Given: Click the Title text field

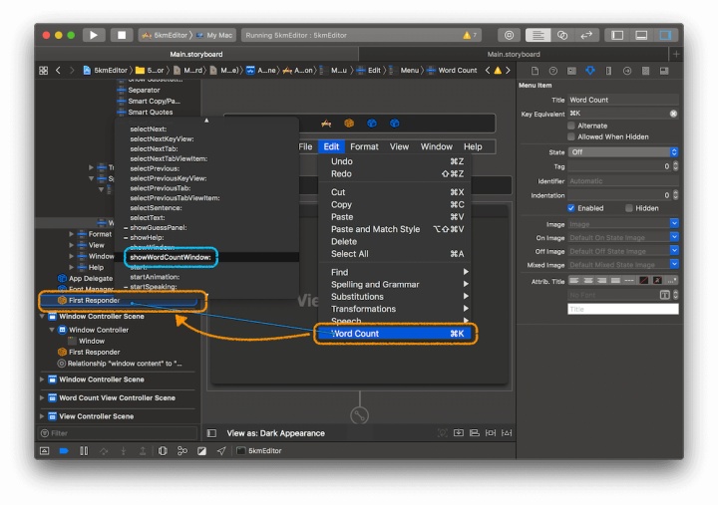Looking at the screenshot, I should pos(623,100).
